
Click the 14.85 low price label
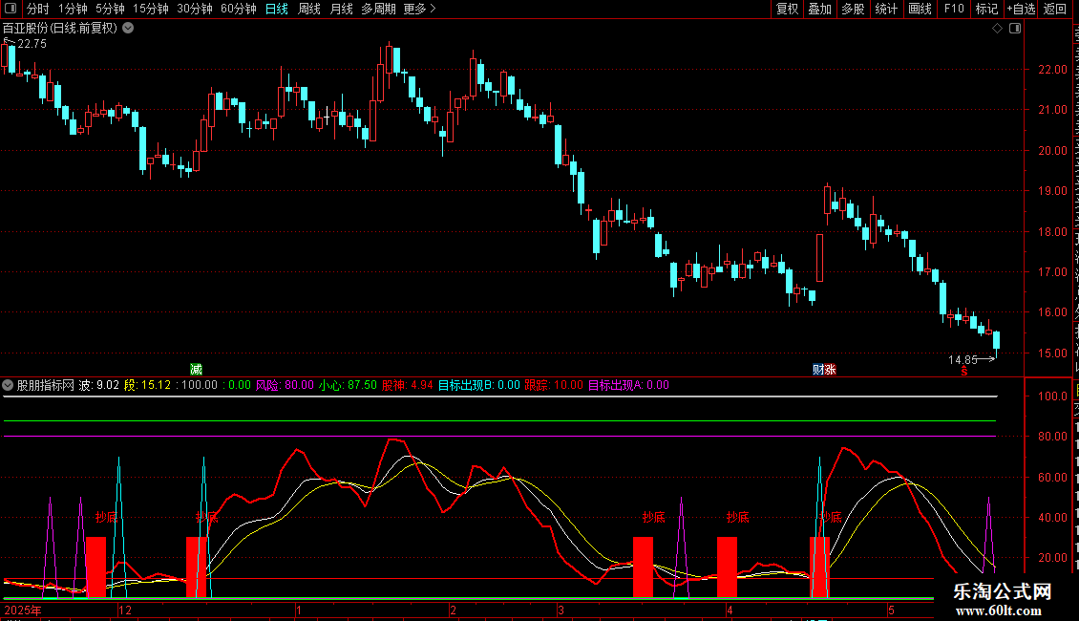(963, 359)
